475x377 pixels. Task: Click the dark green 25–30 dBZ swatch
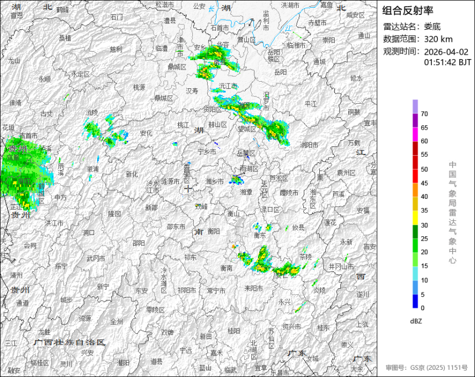point(415,232)
